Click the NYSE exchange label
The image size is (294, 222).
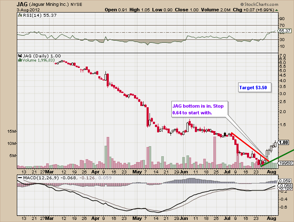click(76, 5)
